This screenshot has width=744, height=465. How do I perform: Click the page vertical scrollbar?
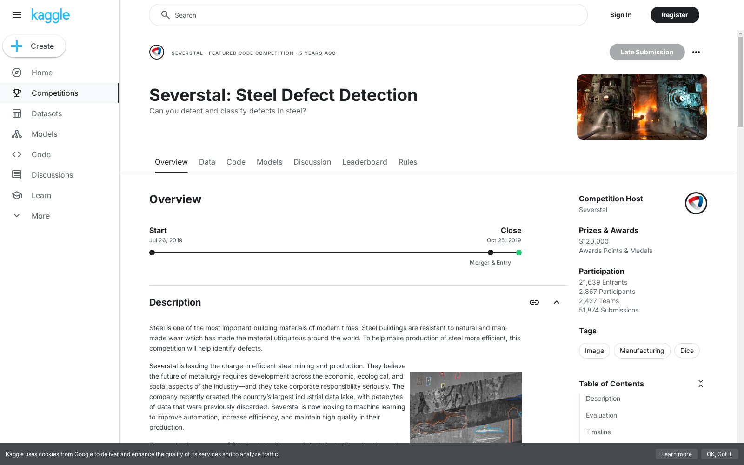(740, 81)
